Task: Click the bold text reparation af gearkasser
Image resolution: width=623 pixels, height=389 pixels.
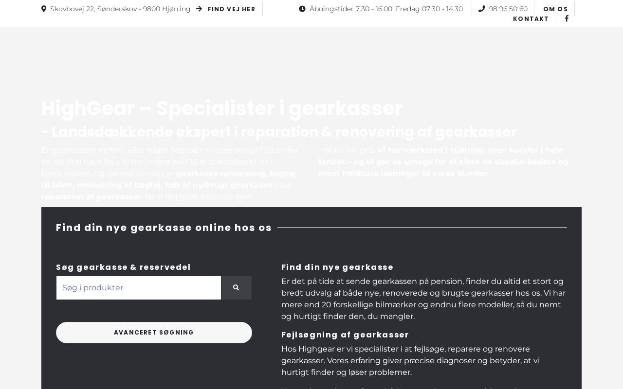Action: pos(92,197)
